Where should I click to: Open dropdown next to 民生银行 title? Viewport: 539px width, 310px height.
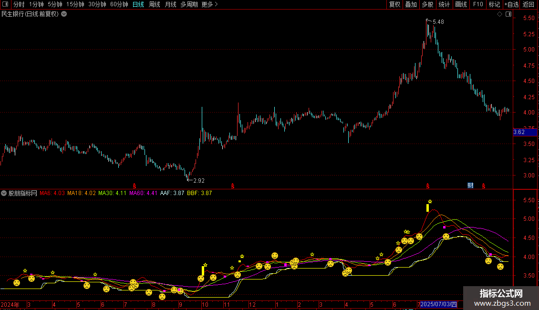point(64,14)
